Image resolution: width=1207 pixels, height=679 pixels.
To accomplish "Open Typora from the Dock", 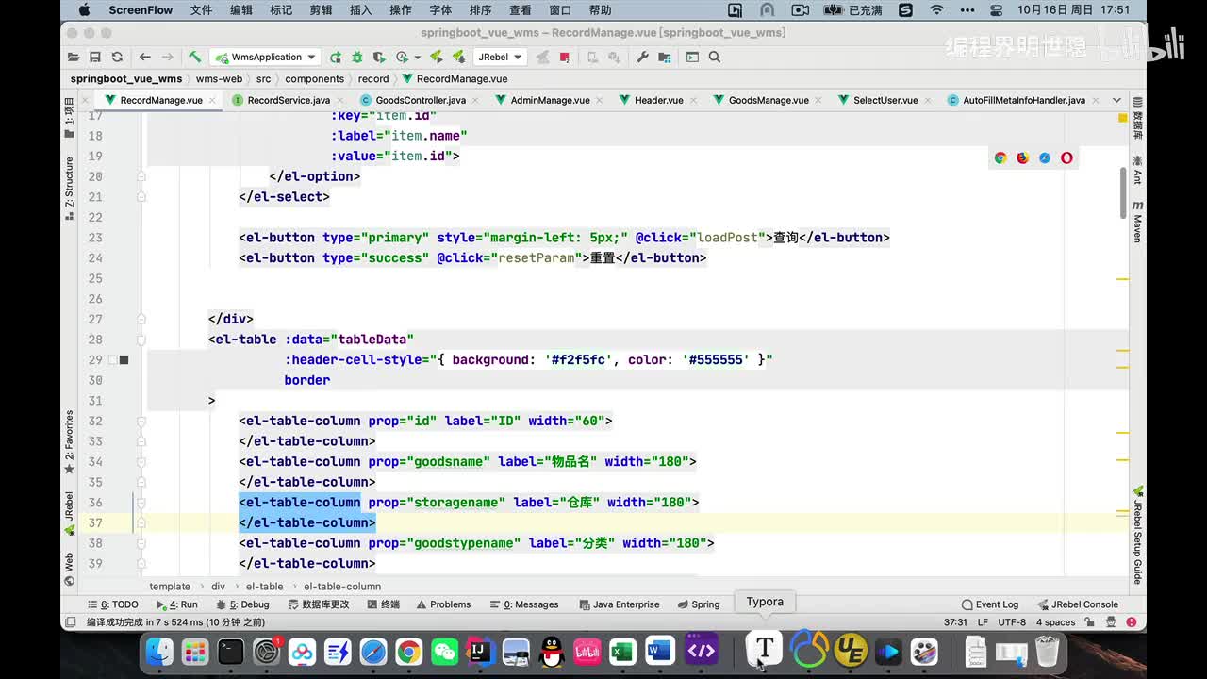I will [765, 649].
